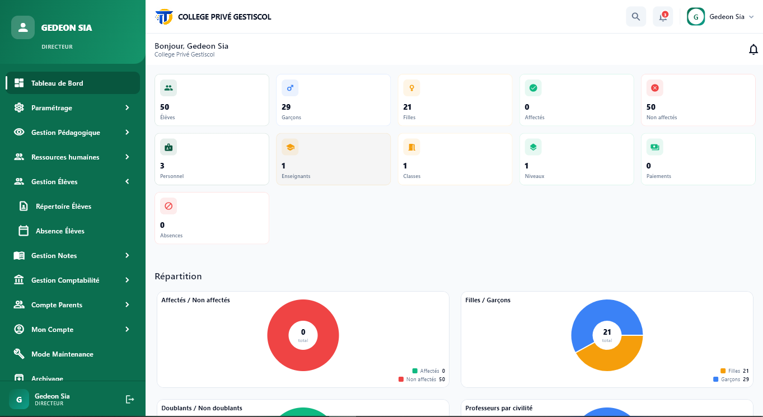Click the GEDEON SIA name in sidebar header

(x=67, y=27)
